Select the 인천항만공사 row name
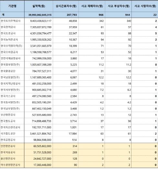The height and width of the screenshot is (169, 158). coord(8,146)
